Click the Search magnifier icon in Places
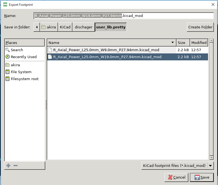 pyautogui.click(x=7, y=50)
